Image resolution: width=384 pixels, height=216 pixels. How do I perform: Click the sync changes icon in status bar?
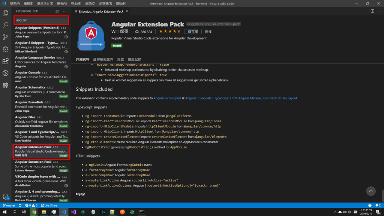point(20,205)
